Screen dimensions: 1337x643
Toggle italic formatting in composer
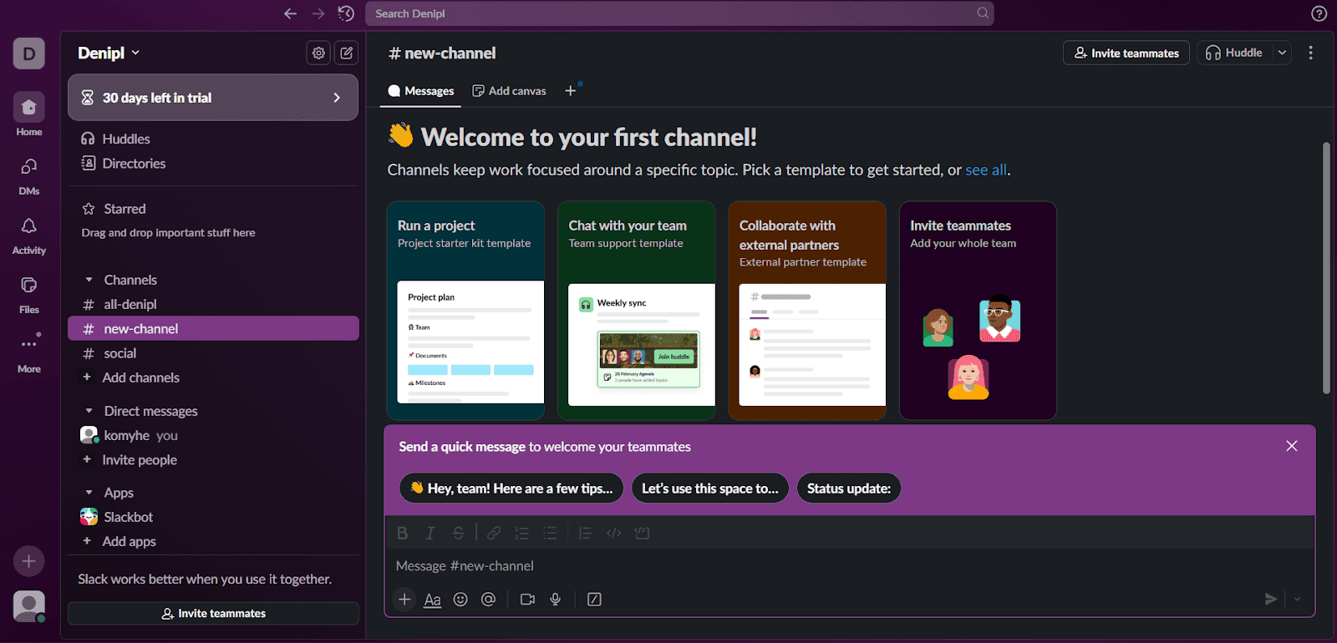point(430,533)
